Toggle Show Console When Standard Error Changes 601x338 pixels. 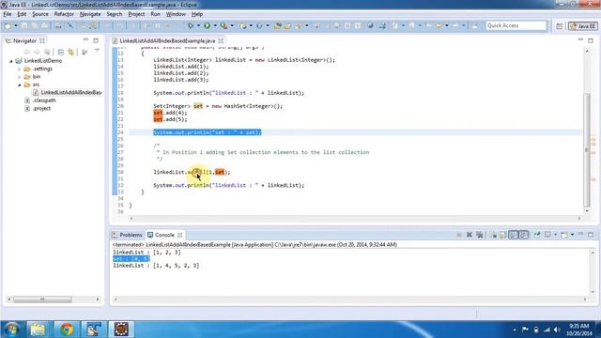pyautogui.click(x=523, y=235)
